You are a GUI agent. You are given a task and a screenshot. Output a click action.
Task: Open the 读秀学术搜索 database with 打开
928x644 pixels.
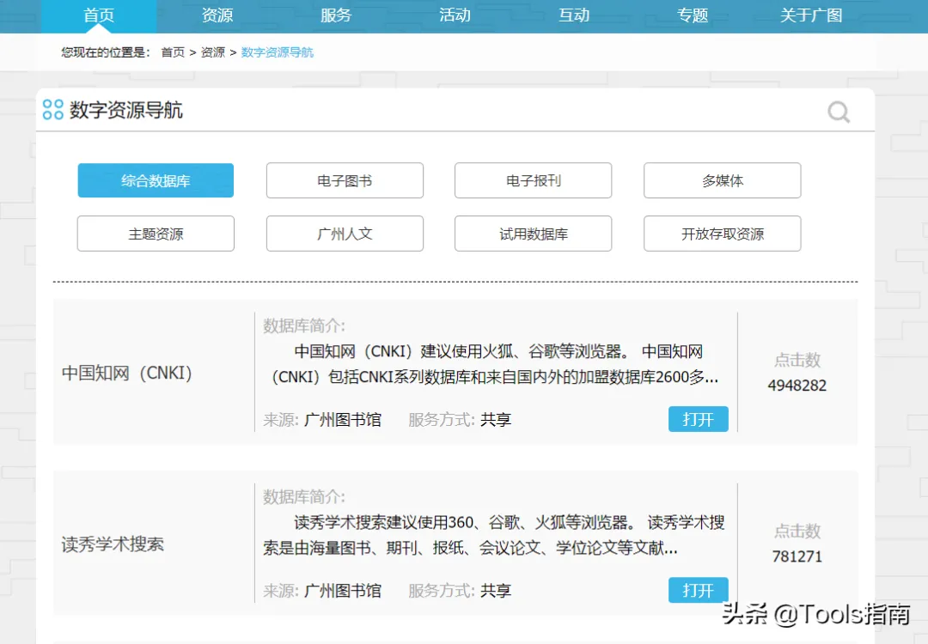point(699,590)
